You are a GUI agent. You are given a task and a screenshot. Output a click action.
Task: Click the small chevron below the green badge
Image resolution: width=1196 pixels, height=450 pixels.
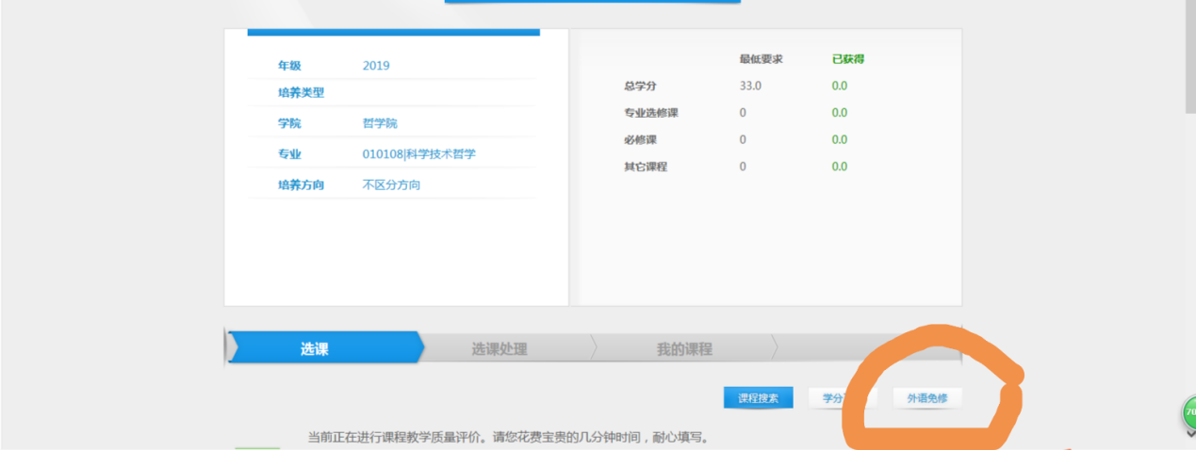coord(1190,433)
